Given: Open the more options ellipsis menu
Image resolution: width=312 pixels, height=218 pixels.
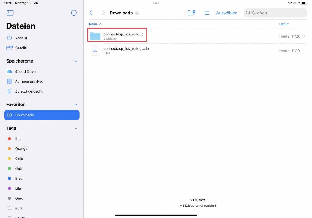Looking at the screenshot, I should coord(74,13).
